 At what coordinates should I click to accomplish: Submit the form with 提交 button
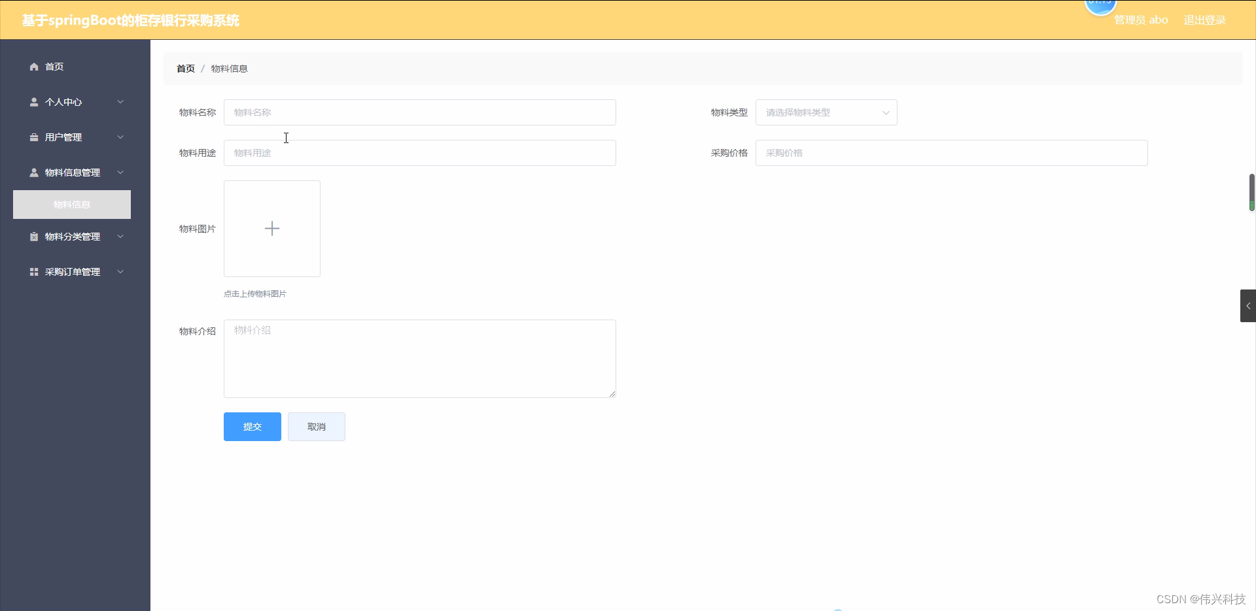pyautogui.click(x=252, y=426)
